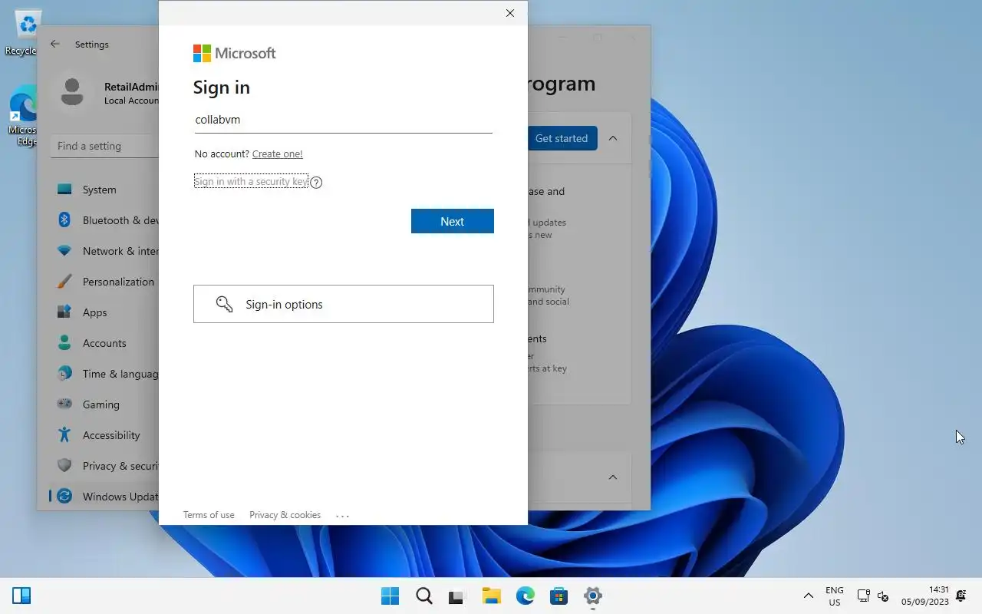Toggle the lower chevron expander in Settings window

point(613,477)
